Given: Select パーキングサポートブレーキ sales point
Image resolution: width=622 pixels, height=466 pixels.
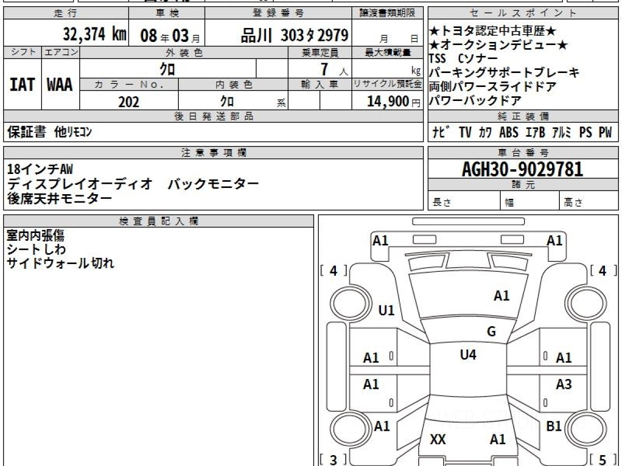Looking at the screenshot, I should (504, 72).
